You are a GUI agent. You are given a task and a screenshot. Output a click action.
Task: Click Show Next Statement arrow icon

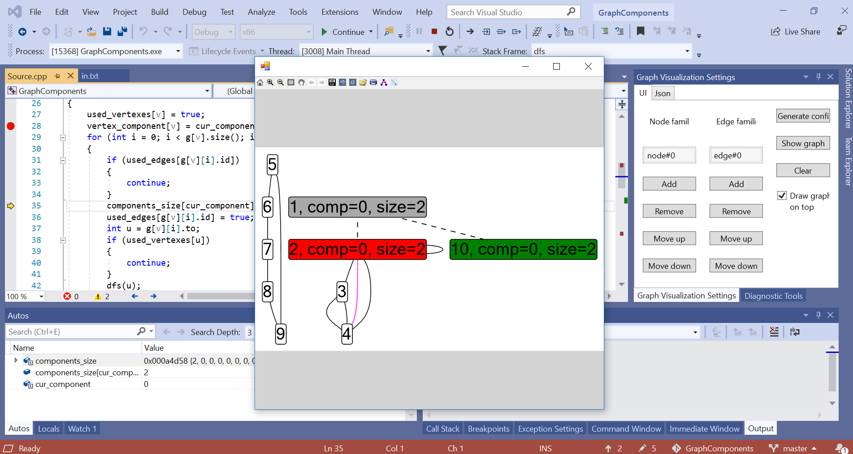pyautogui.click(x=470, y=31)
